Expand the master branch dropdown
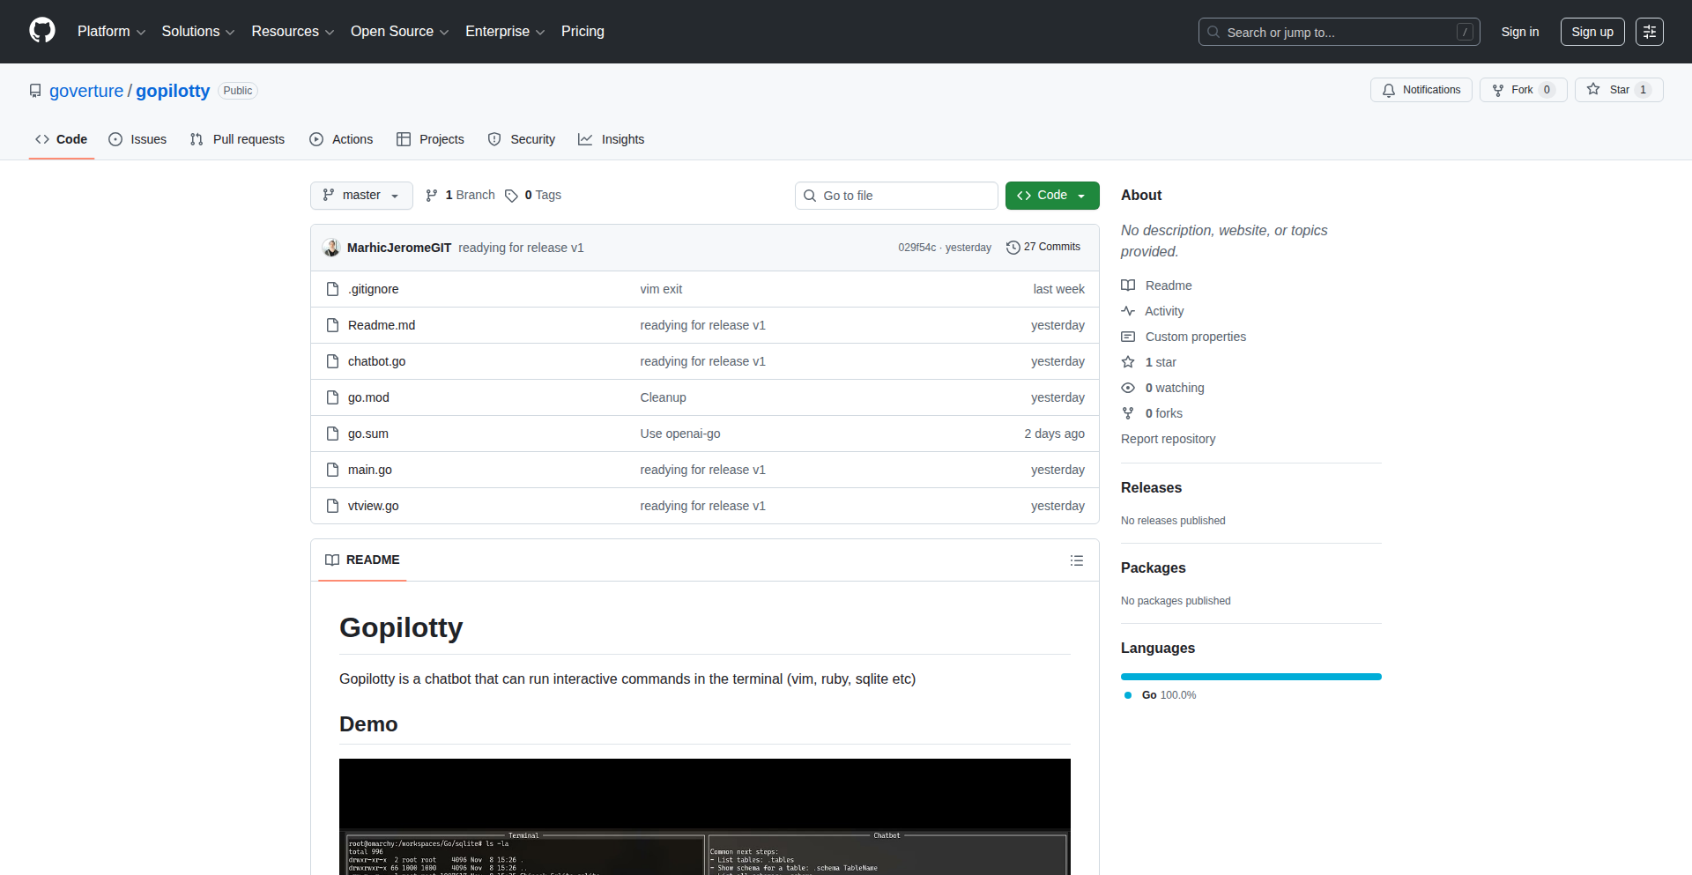This screenshot has height=875, width=1692. (361, 196)
